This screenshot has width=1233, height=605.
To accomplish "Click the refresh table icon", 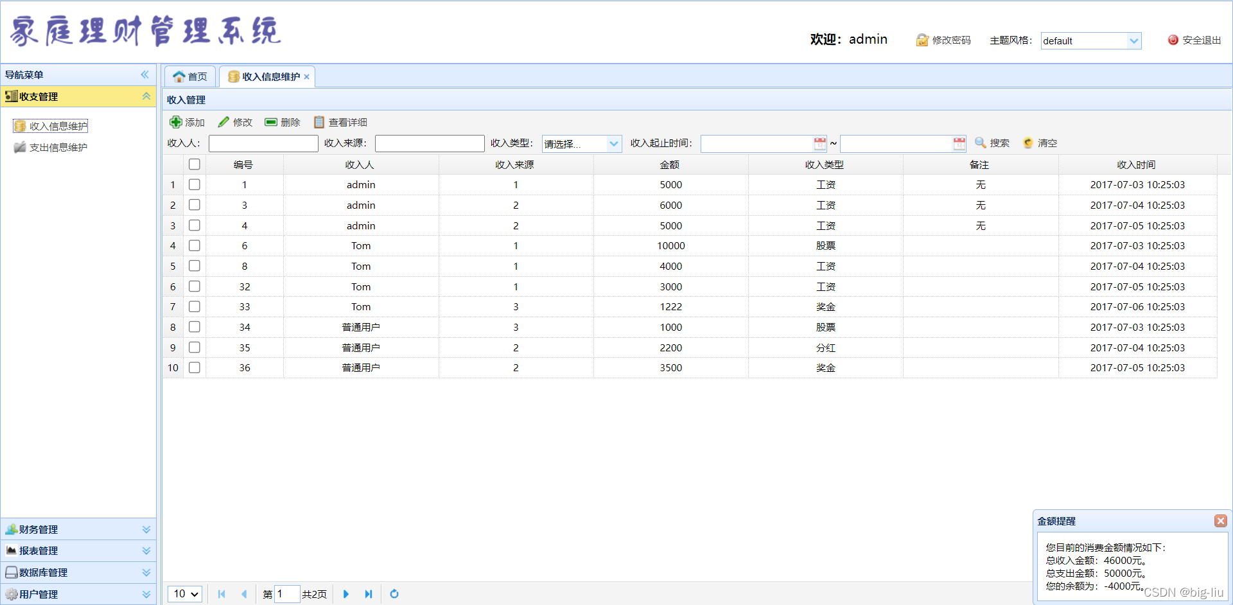I will pyautogui.click(x=394, y=594).
